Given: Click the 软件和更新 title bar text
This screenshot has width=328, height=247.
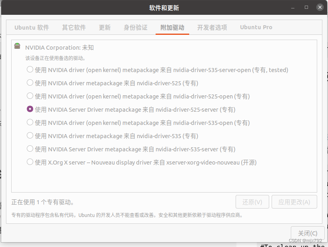Looking at the screenshot, I should pyautogui.click(x=164, y=8).
